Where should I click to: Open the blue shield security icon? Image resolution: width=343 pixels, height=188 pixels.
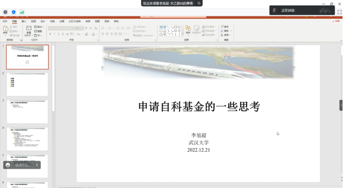(x=13, y=12)
